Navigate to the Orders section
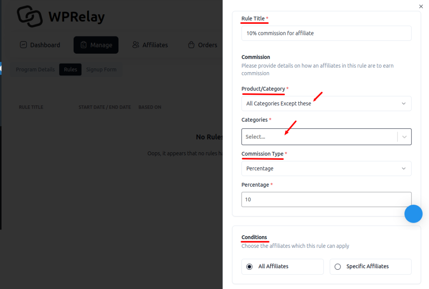 202,44
